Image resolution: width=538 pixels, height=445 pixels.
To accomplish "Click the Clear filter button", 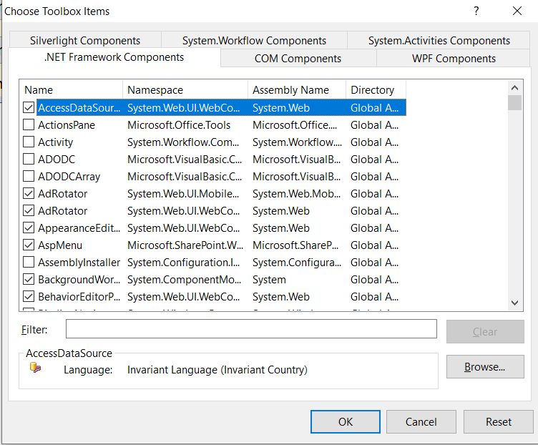I will 485,331.
